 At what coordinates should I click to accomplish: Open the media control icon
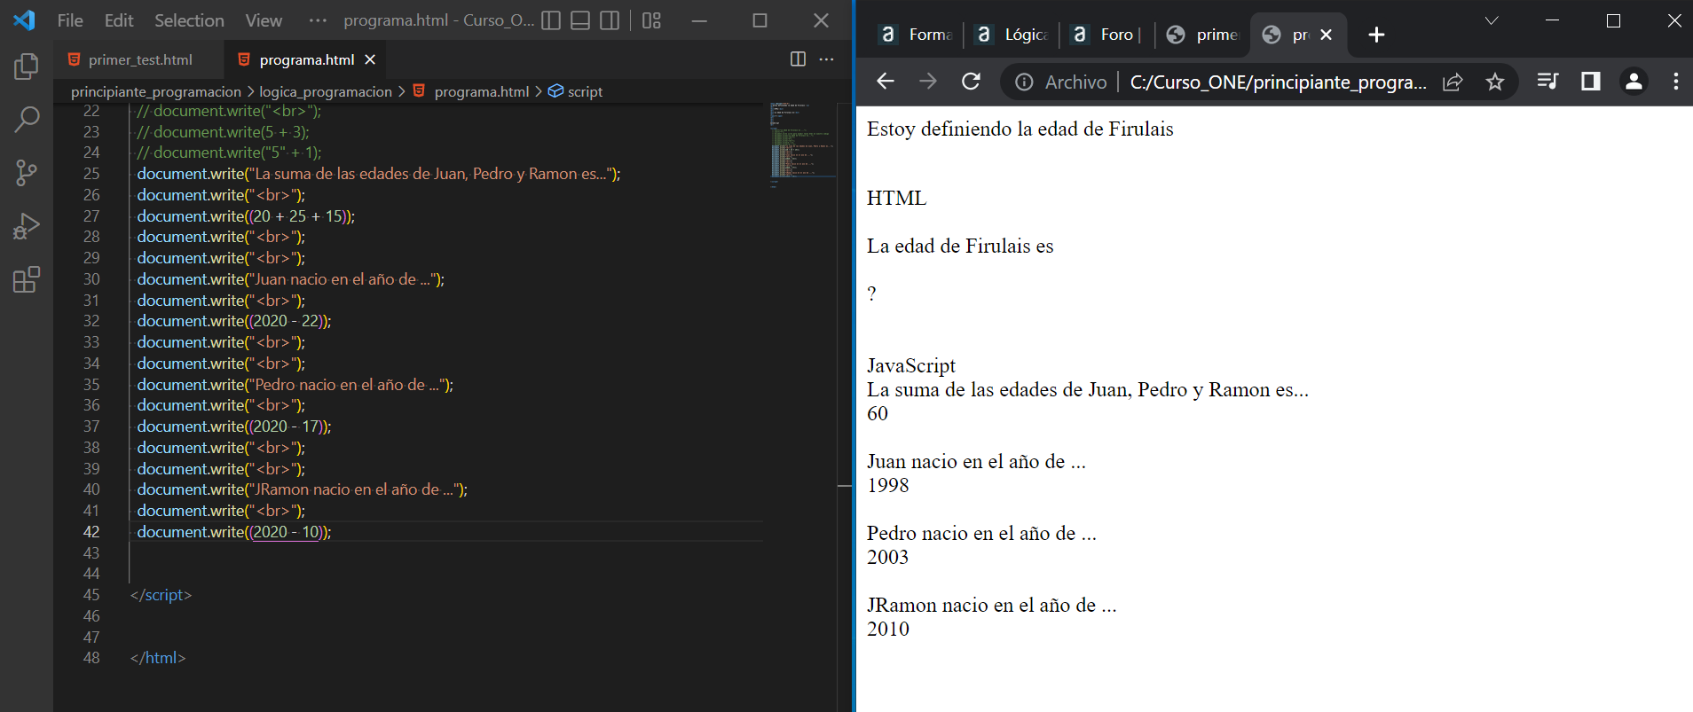click(1547, 82)
